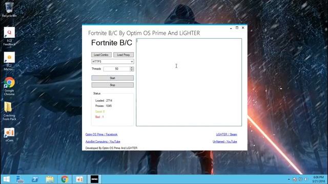Launch PowerShell from the taskbar
328x184 pixels.
tap(35, 179)
